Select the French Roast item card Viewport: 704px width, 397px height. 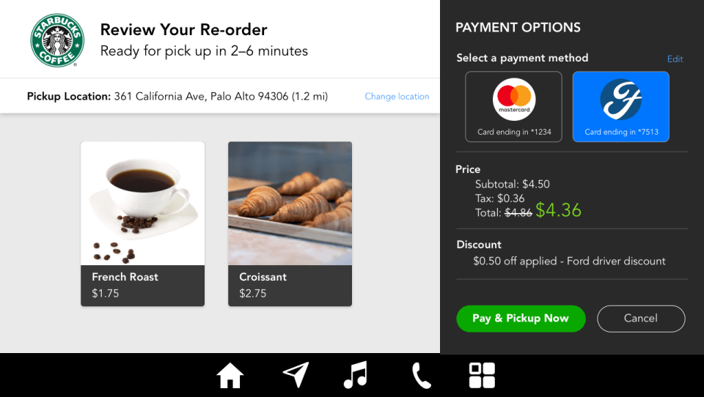coord(142,223)
